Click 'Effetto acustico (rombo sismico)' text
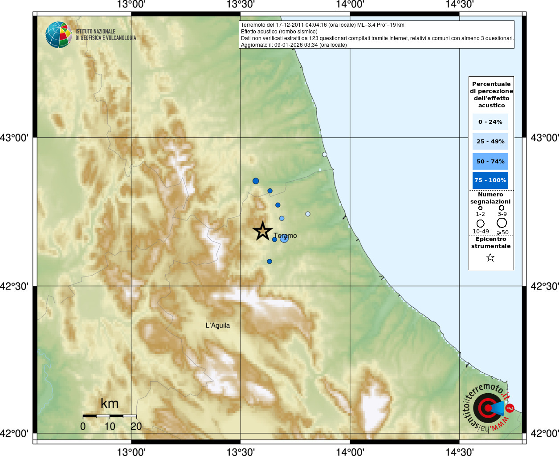Screen dimensions: 559x456 point(279,32)
